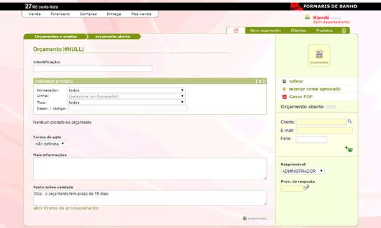Viewport: 381px width, 228px height.
Task: Select the Responsável ADMINISTRADOR dropdown
Action: pos(302,171)
